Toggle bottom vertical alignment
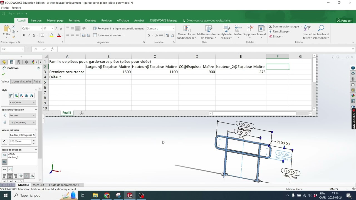Viewport: 356px width, 200px height. pyautogui.click(x=77, y=28)
